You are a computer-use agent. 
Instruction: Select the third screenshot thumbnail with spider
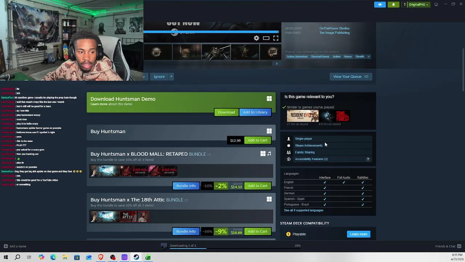click(216, 52)
